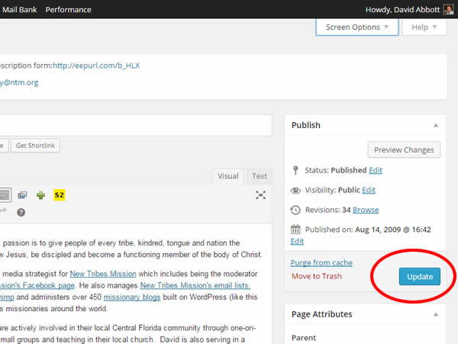458x344 pixels.
Task: Switch to the Visual editor tab
Action: coord(228,176)
